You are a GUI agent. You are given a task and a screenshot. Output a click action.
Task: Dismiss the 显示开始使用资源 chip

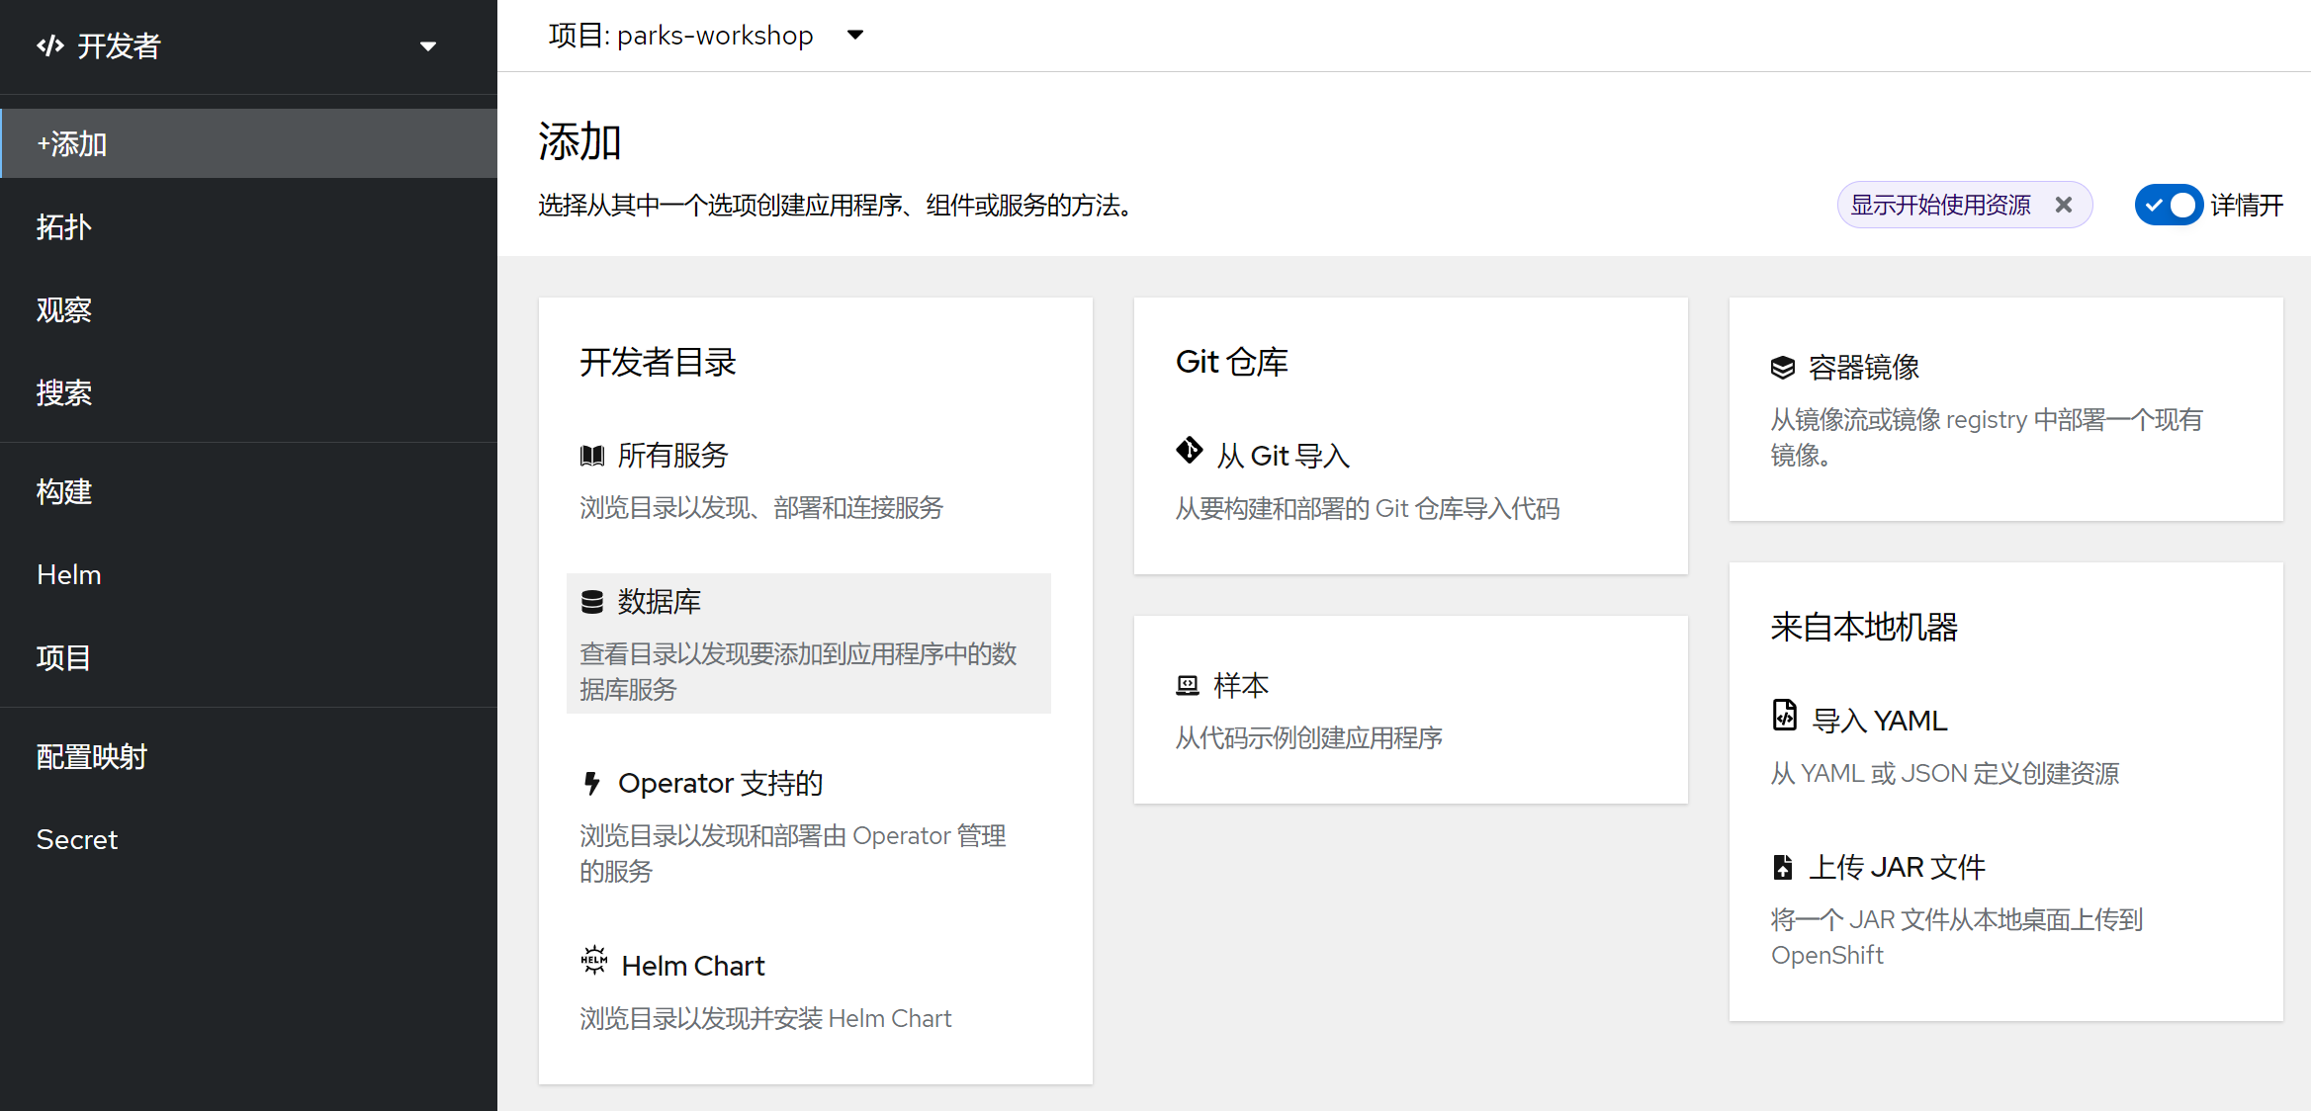[x=2065, y=205]
